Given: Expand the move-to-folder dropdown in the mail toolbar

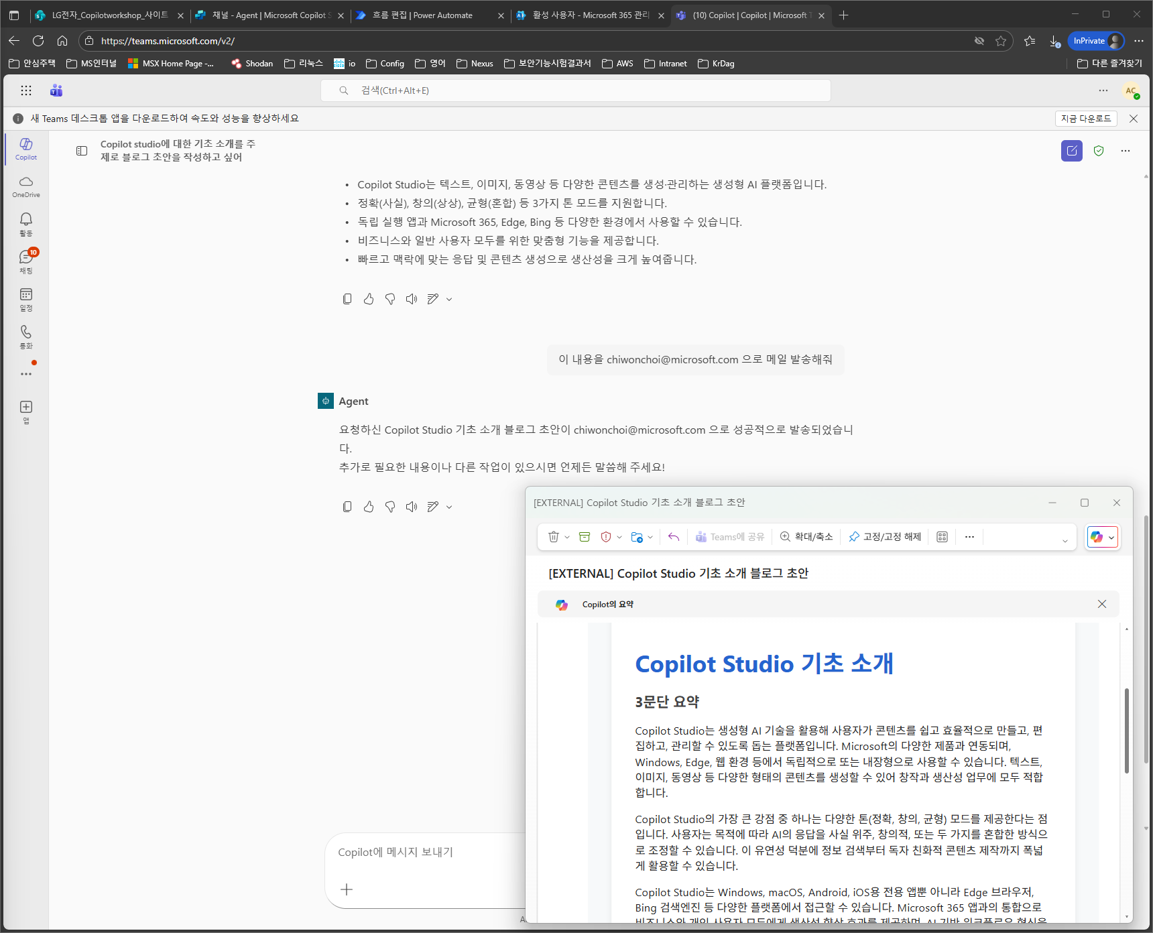Looking at the screenshot, I should (650, 538).
